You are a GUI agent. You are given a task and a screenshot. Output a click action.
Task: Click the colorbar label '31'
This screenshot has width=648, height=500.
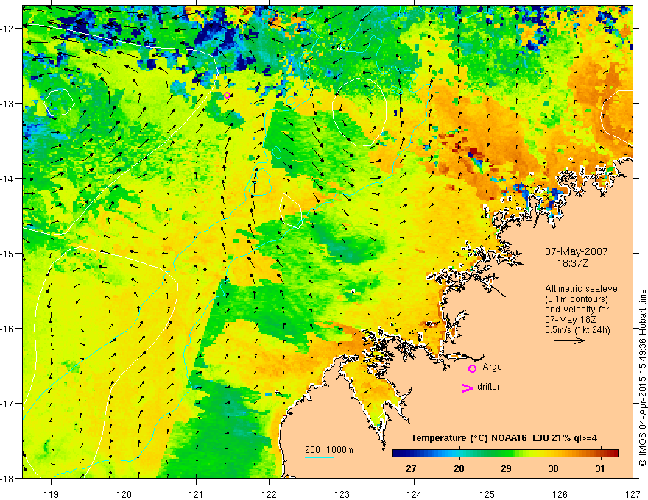coord(600,468)
